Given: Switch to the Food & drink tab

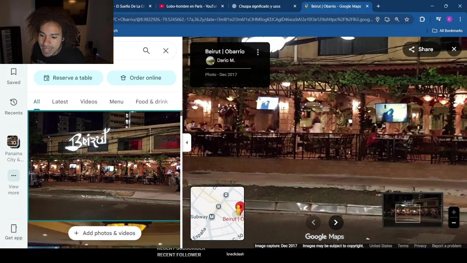Looking at the screenshot, I should 152,102.
